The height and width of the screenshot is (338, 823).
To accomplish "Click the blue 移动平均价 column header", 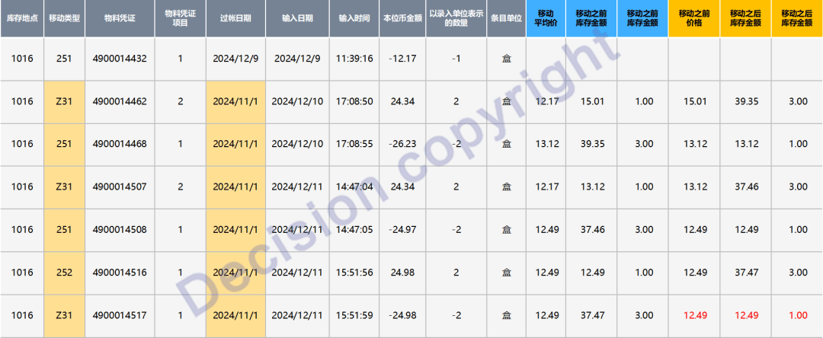I will pyautogui.click(x=546, y=18).
